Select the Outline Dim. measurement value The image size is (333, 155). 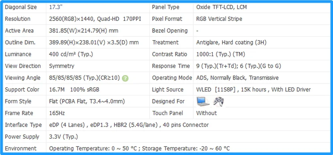[94, 42]
